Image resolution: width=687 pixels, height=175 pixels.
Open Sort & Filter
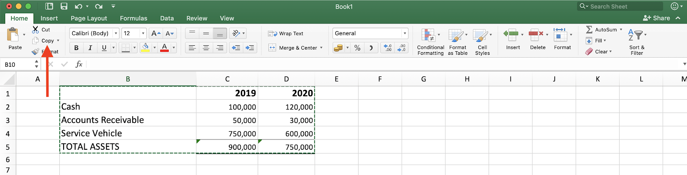coord(637,42)
